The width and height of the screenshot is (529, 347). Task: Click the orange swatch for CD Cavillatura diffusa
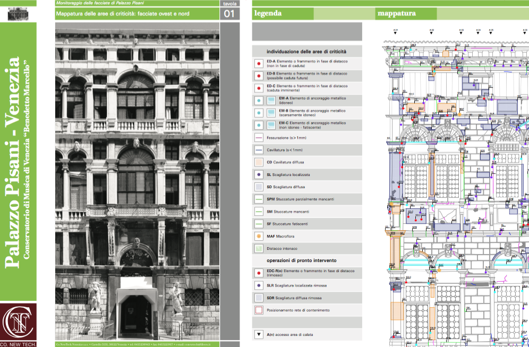click(x=259, y=163)
